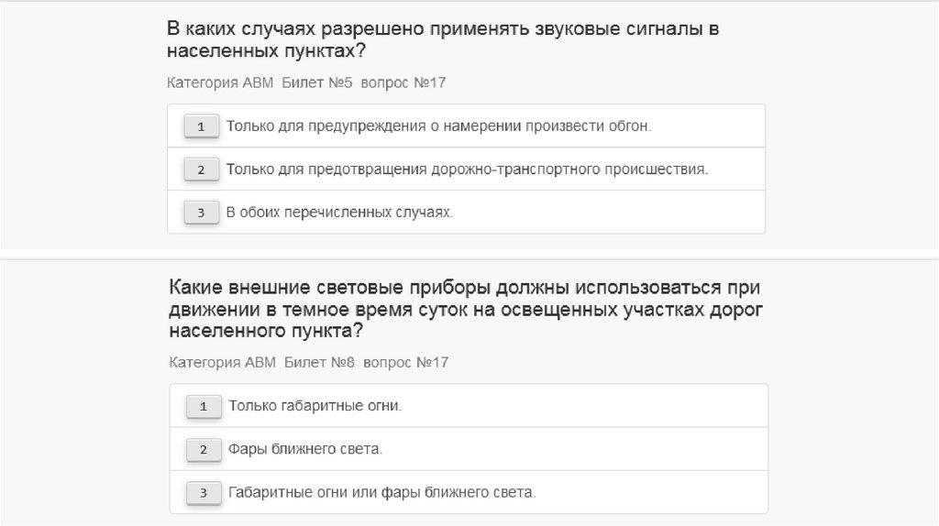939x526 pixels.
Task: Pick answer text "Габаритные огни или фары ближнего света"
Action: pos(381,492)
